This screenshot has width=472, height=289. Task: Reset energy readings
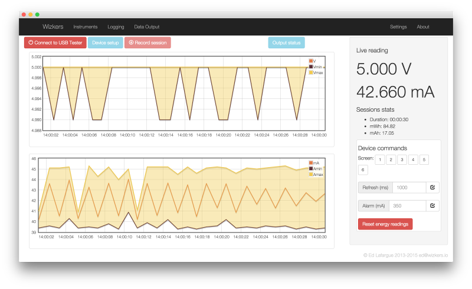tap(385, 224)
